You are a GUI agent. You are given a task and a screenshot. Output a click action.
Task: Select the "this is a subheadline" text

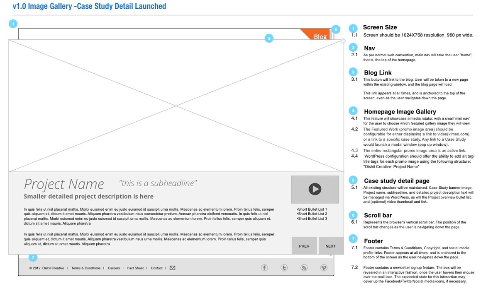(158, 183)
